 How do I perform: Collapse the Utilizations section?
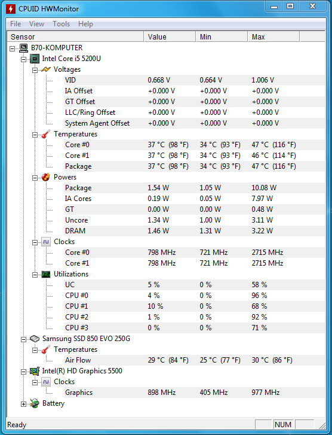tap(35, 275)
